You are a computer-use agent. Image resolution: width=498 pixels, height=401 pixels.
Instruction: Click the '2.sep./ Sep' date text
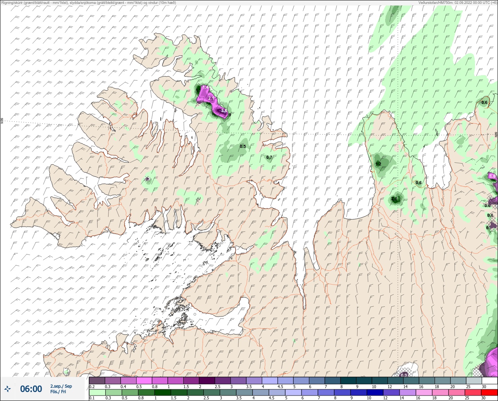point(61,386)
